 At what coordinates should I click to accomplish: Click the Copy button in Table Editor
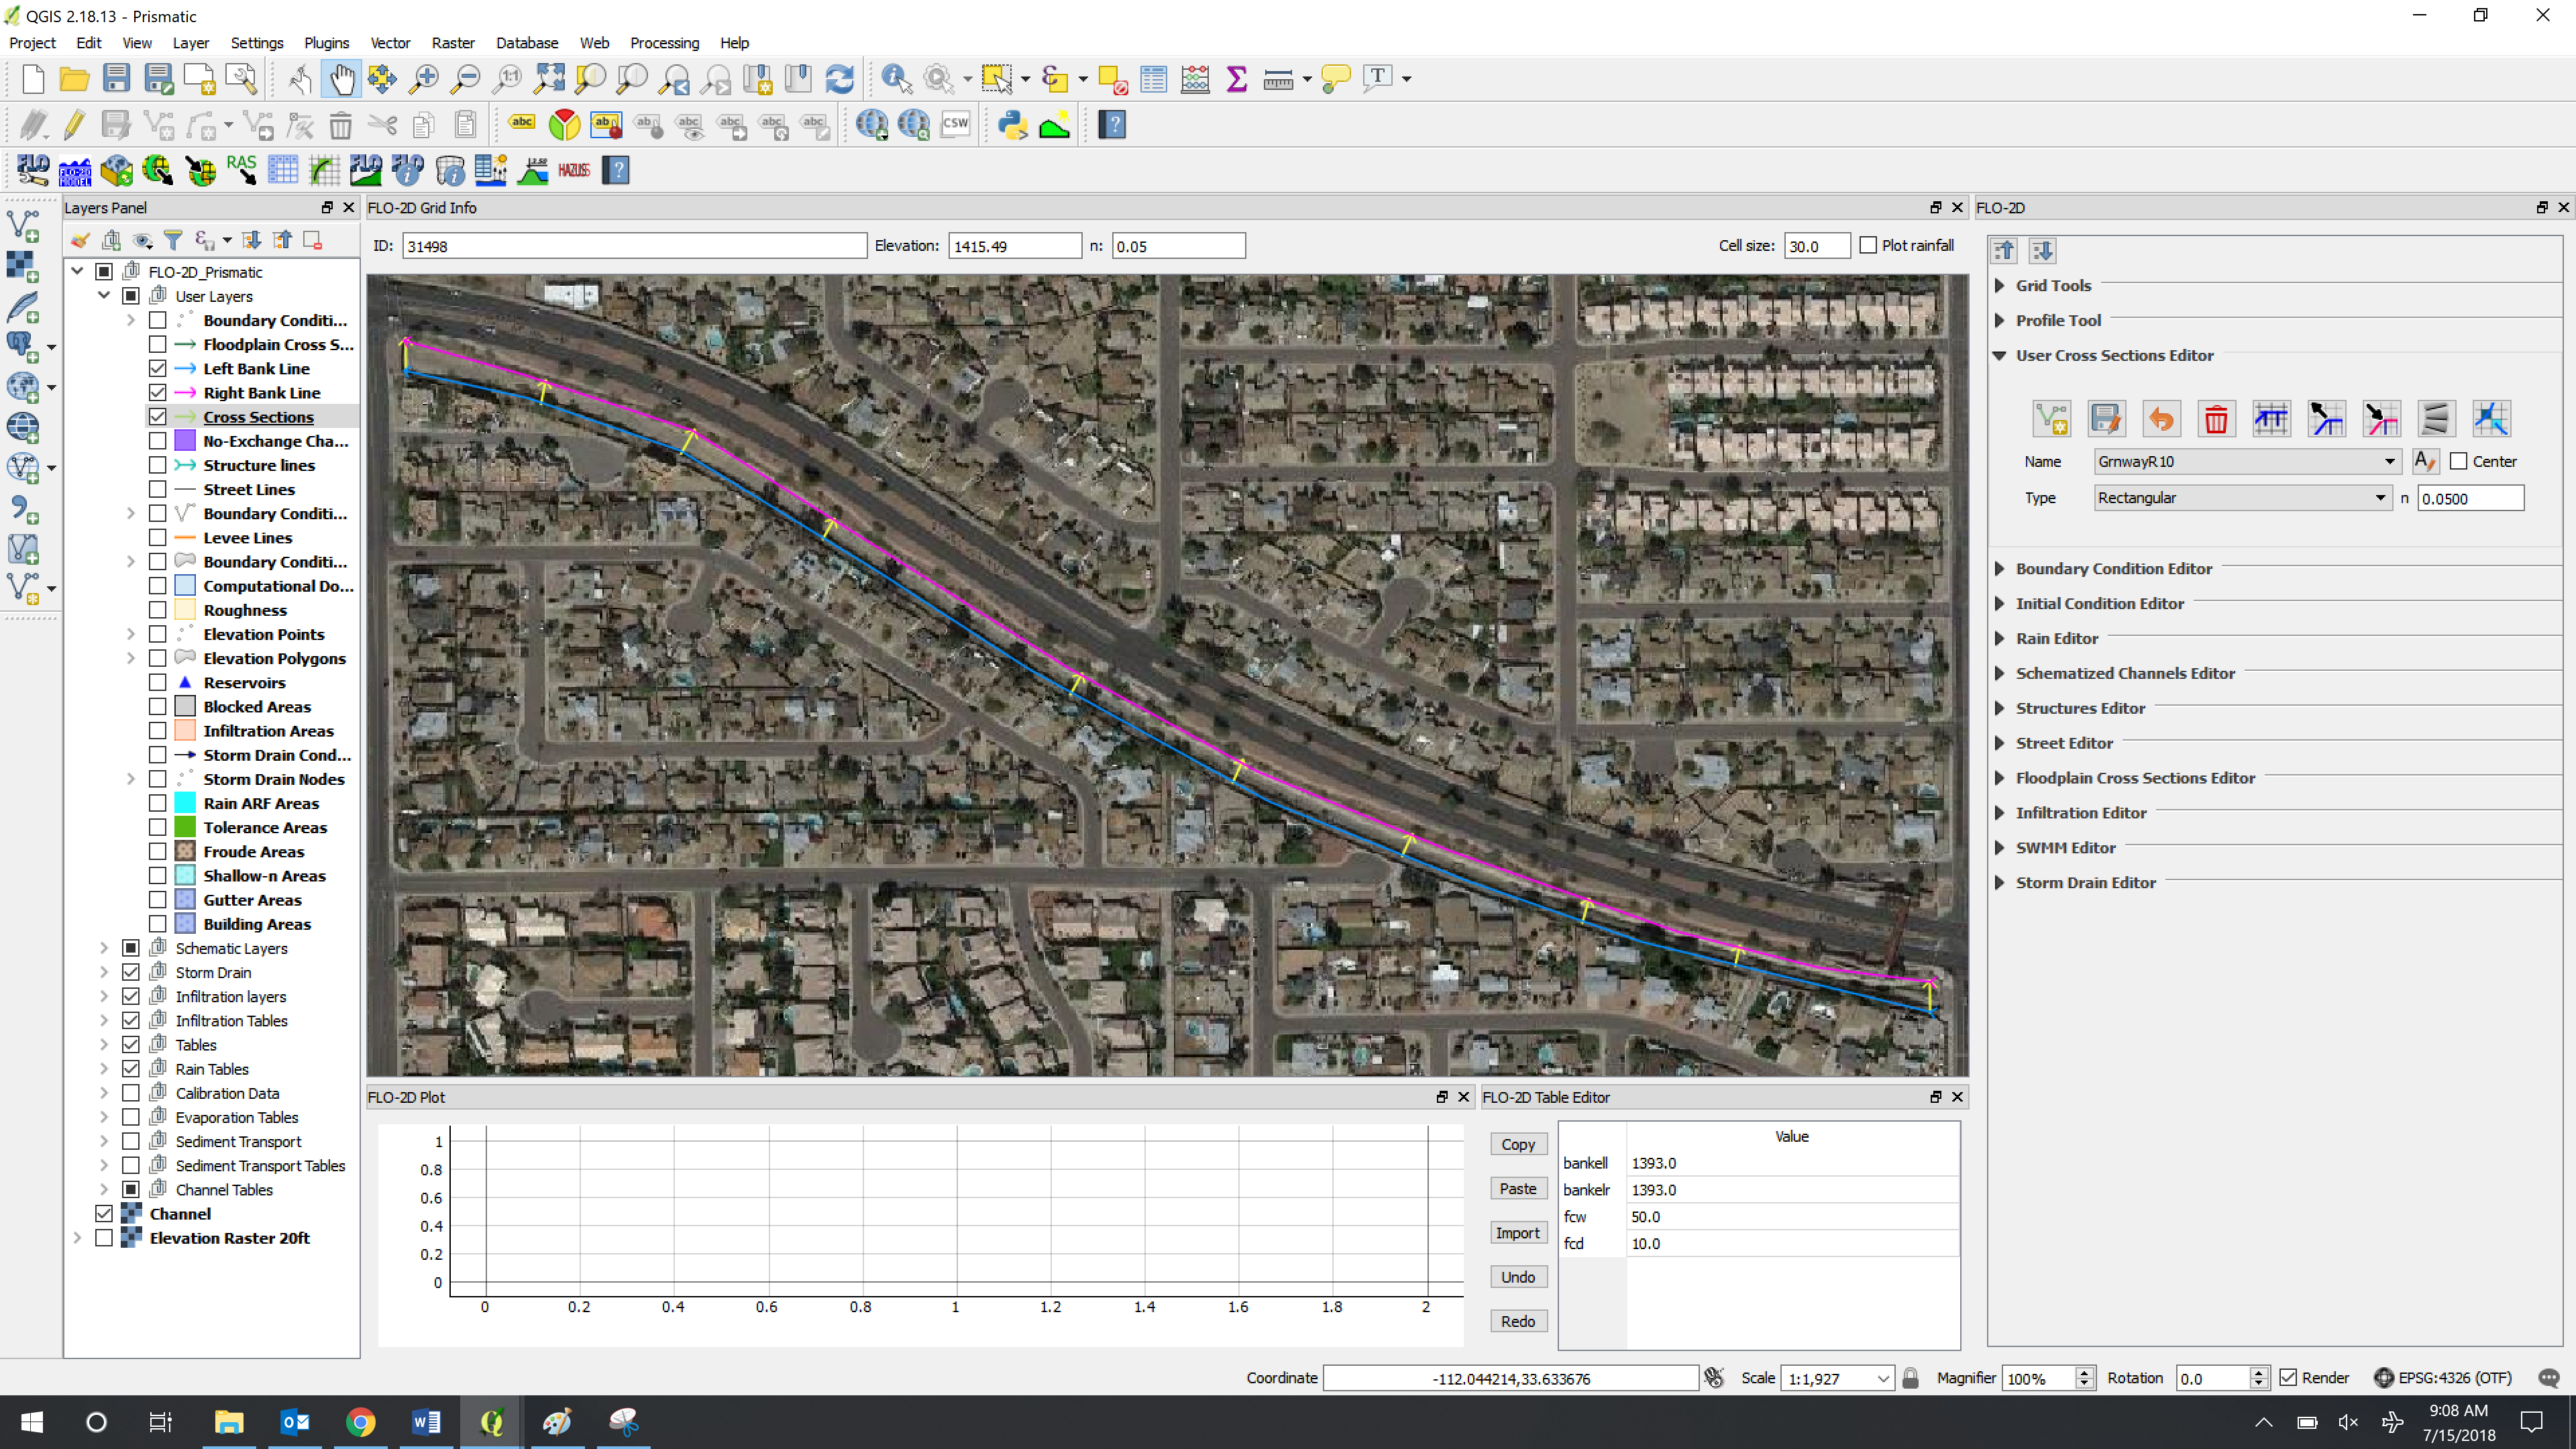pyautogui.click(x=1517, y=1144)
